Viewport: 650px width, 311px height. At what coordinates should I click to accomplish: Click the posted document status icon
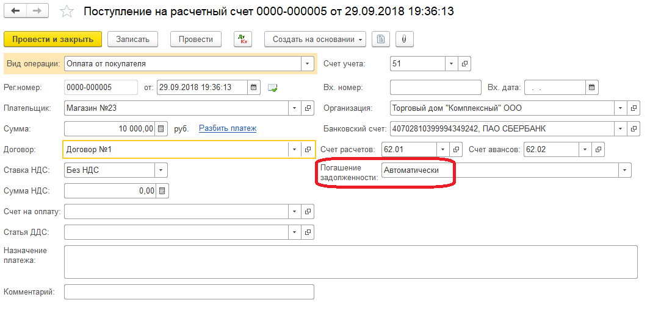[273, 88]
